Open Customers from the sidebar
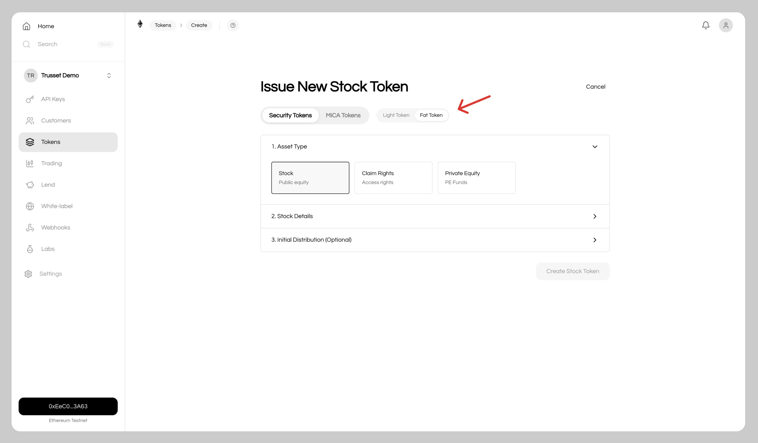 click(x=56, y=120)
